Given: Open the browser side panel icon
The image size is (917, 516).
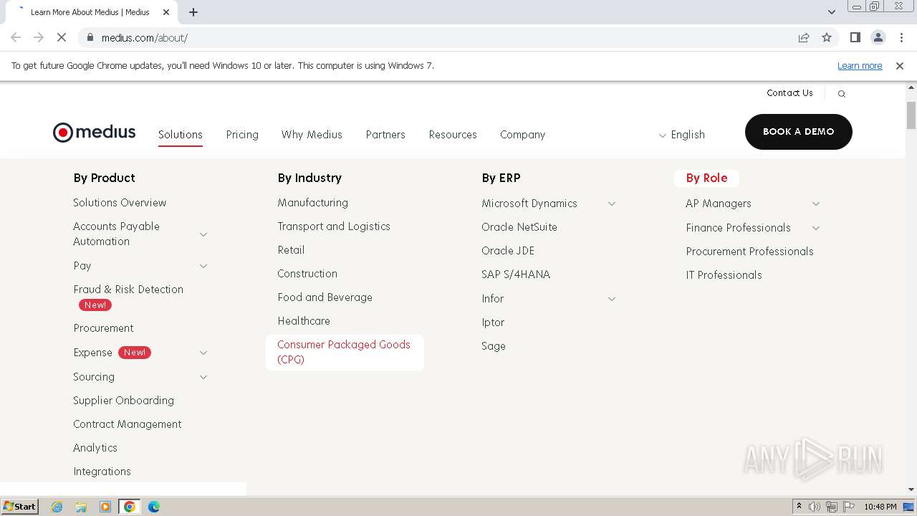Looking at the screenshot, I should [x=855, y=37].
